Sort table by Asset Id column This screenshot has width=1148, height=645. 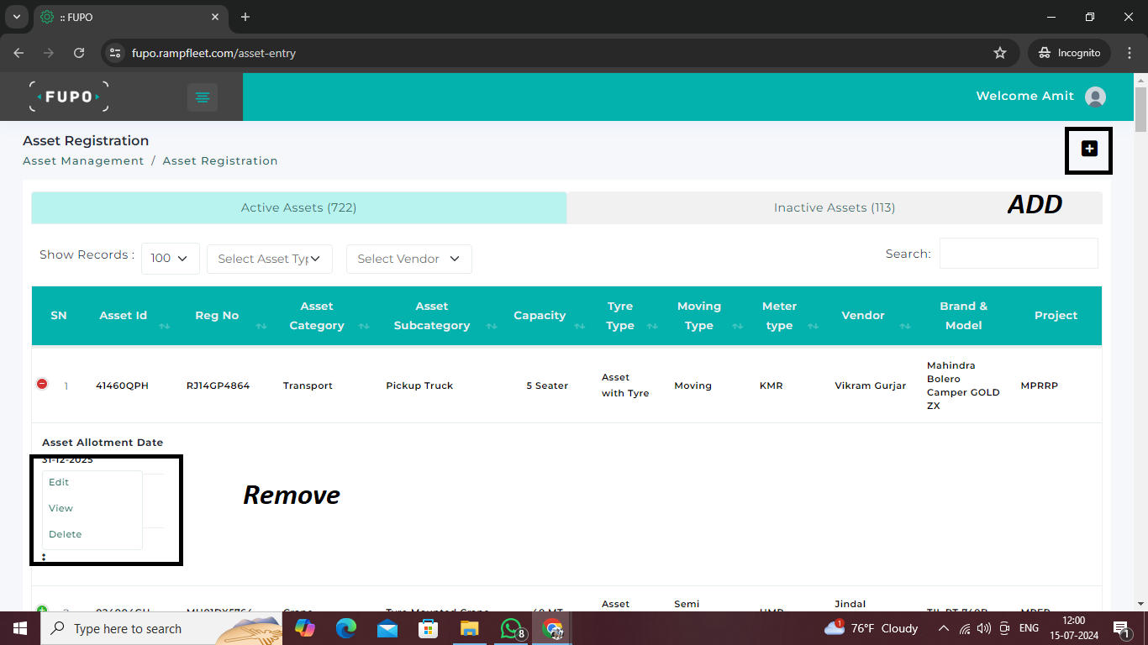124,316
